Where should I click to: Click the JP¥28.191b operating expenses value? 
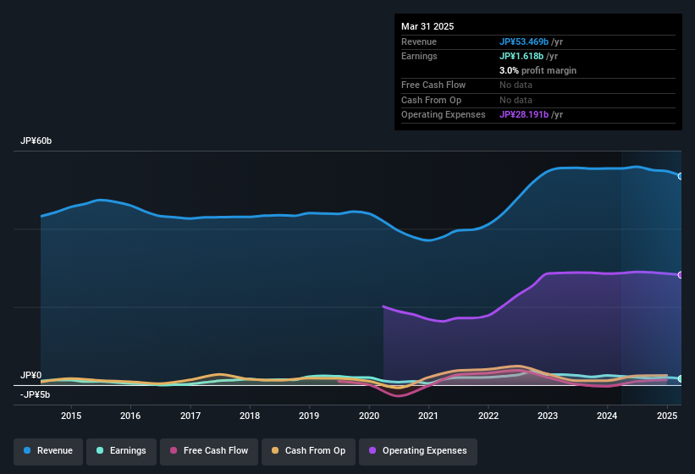coord(524,115)
